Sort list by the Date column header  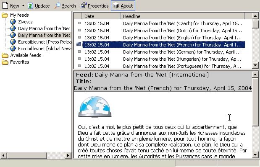point(101,16)
